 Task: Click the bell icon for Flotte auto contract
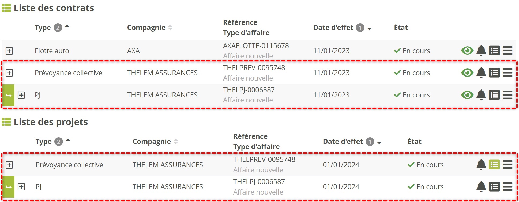click(481, 51)
